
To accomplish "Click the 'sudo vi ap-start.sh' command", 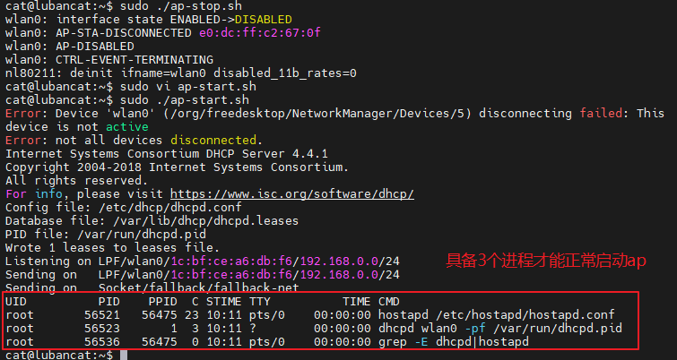I will (188, 87).
